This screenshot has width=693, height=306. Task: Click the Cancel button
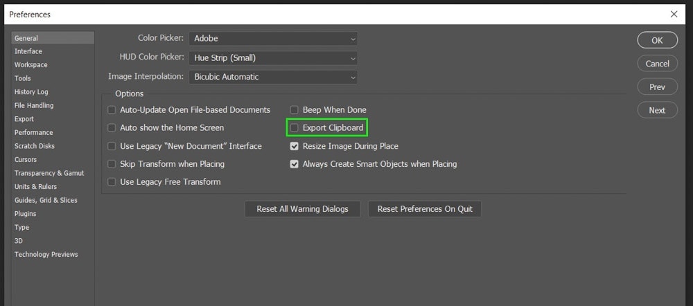(x=657, y=64)
